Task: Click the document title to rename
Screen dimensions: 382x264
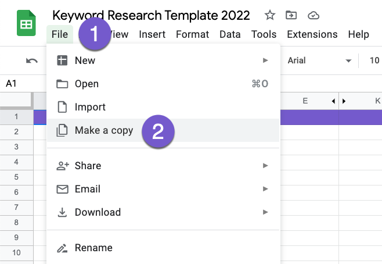Action: point(151,15)
